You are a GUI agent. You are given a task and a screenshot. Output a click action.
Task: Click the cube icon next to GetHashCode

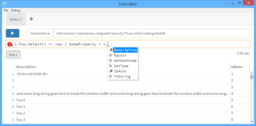111,60
